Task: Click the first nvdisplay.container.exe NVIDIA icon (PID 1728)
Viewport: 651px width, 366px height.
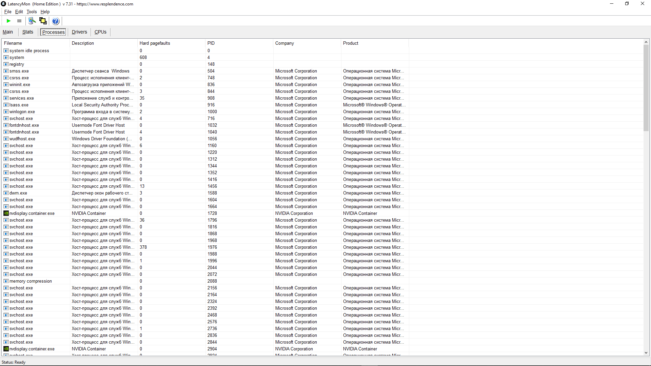Action: [x=6, y=213]
